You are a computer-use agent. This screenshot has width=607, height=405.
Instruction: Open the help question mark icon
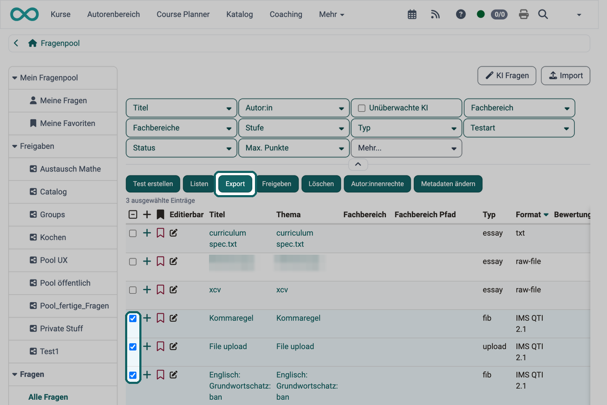coord(460,14)
